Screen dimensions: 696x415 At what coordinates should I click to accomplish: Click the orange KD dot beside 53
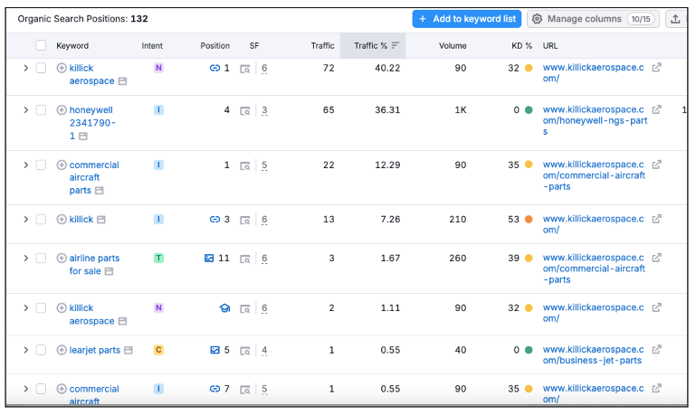[x=529, y=220]
